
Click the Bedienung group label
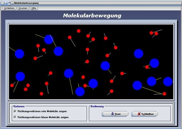tap(97, 106)
